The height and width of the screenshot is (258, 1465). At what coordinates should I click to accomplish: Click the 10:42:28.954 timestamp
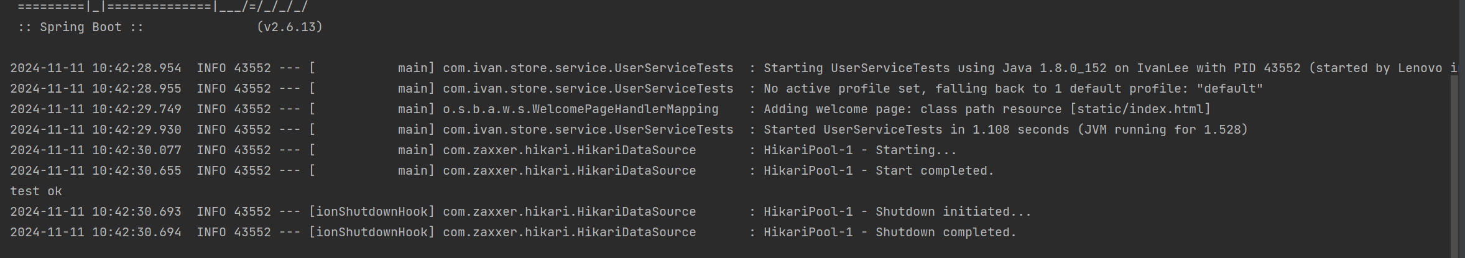(137, 68)
